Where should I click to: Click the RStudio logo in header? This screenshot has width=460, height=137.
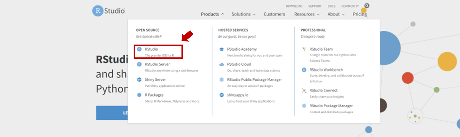click(109, 11)
